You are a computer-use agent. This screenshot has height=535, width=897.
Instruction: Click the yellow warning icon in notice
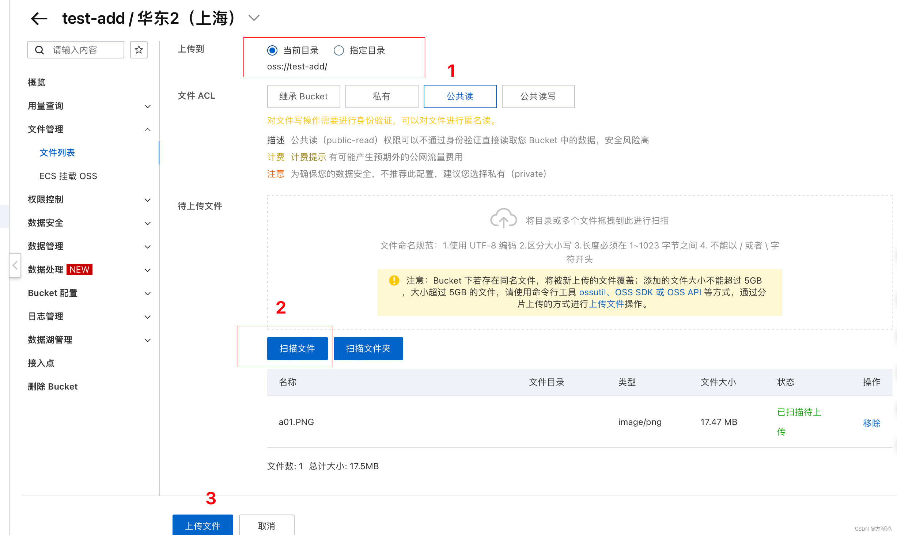point(394,280)
